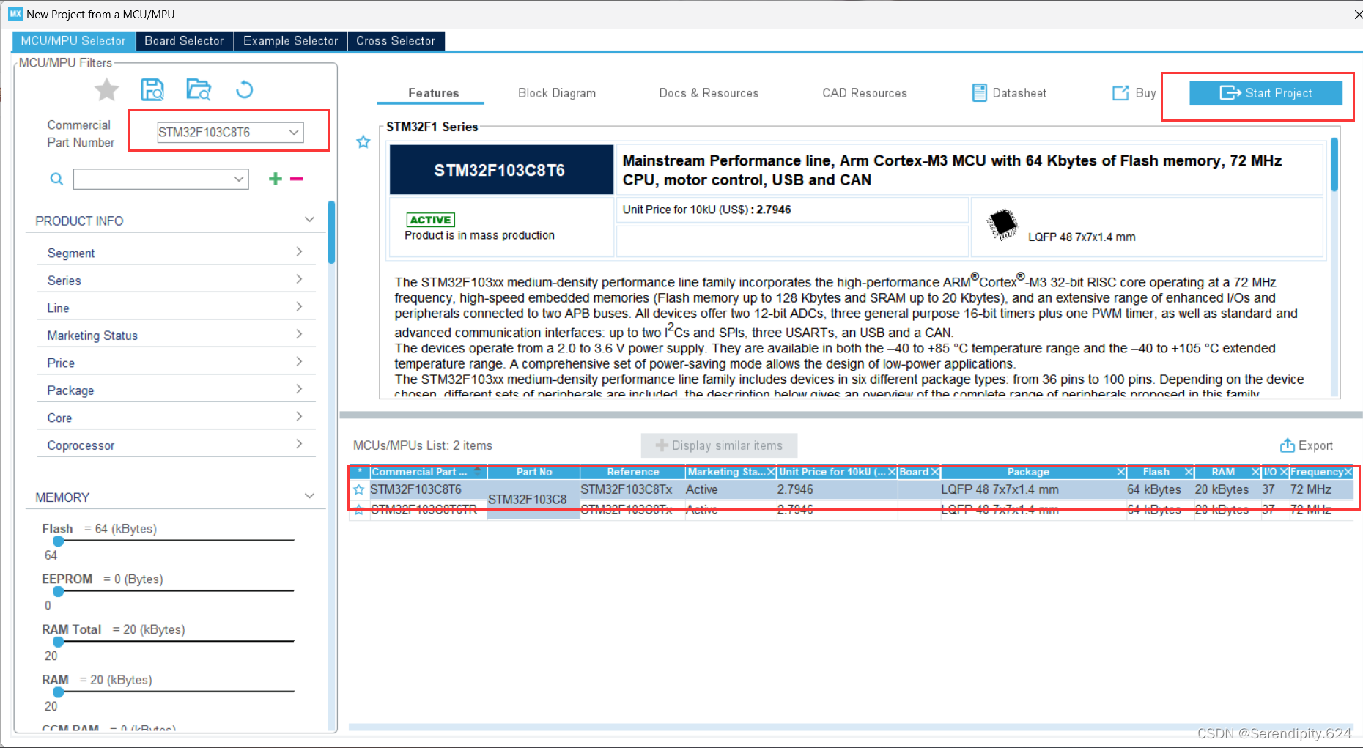1363x748 pixels.
Task: Switch to MCU/MPU Selector tab
Action: pyautogui.click(x=73, y=41)
